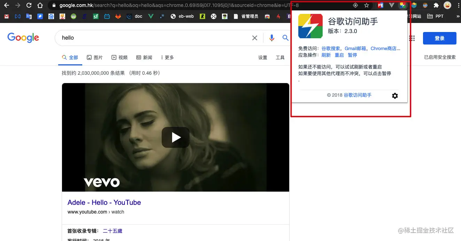This screenshot has width=461, height=241.
Task: Bookmark this page with the star icon
Action: pos(367,5)
